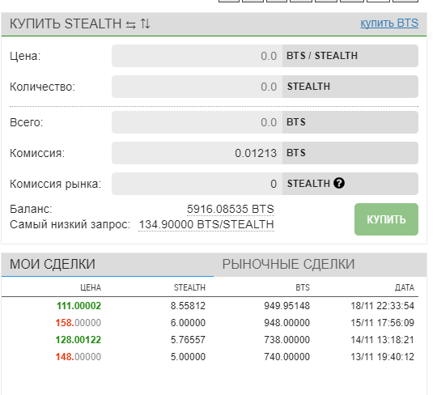The height and width of the screenshot is (395, 437).
Task: Click the vertical flip arrows icon
Action: 145,23
